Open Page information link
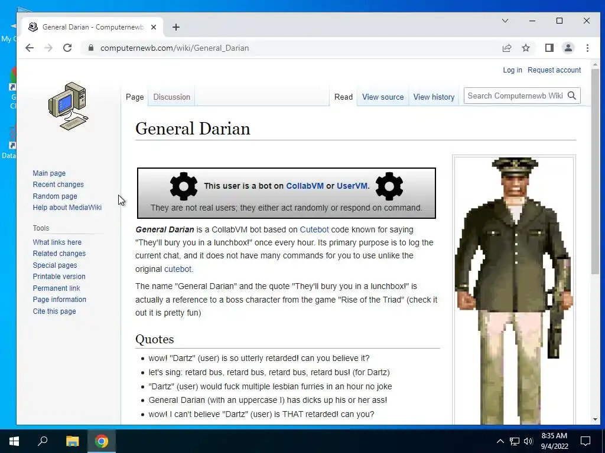The height and width of the screenshot is (453, 605). [x=60, y=299]
